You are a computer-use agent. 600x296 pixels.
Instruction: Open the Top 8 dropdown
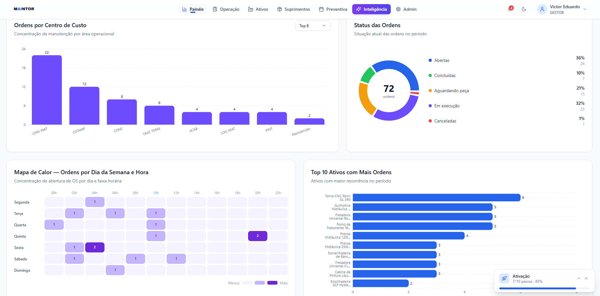313,26
